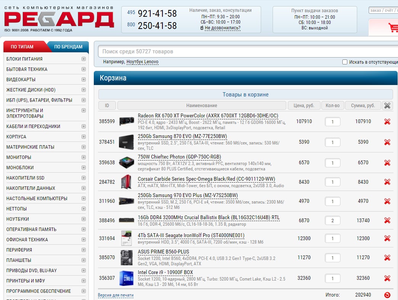Remove Seagate IronWolf Pro from cart

point(387,238)
